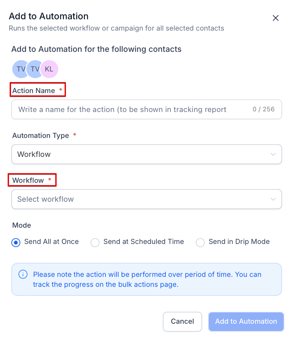Click the KL contact avatar

coord(49,69)
